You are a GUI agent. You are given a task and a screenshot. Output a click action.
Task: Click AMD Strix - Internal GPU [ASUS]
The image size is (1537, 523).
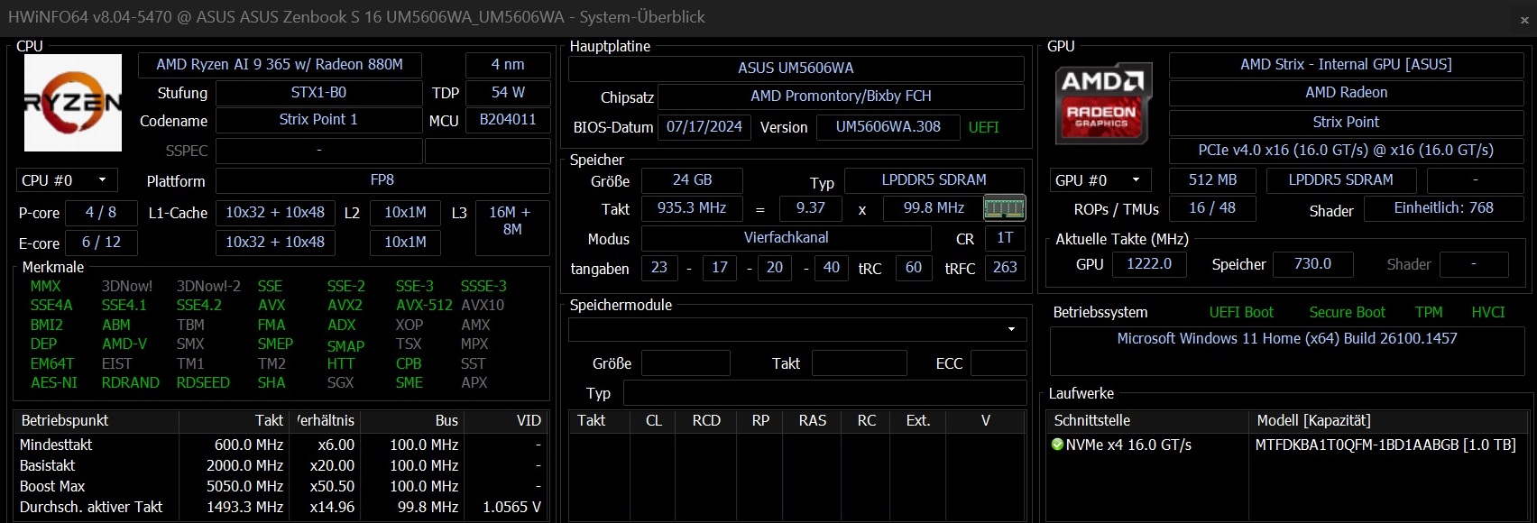(1347, 65)
